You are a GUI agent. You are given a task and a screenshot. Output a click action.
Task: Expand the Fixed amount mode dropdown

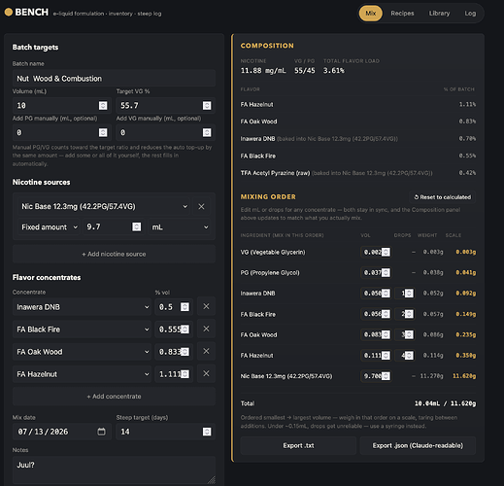pyautogui.click(x=49, y=227)
